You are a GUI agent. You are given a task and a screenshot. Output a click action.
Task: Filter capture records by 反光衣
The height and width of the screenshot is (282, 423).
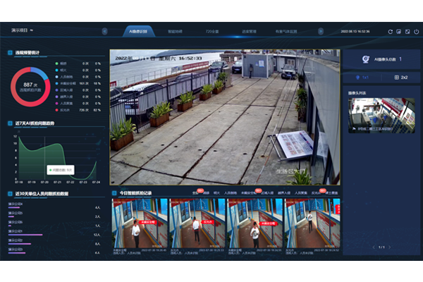316,193
